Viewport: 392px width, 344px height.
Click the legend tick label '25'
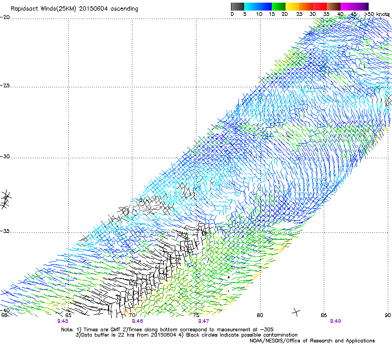coord(299,14)
